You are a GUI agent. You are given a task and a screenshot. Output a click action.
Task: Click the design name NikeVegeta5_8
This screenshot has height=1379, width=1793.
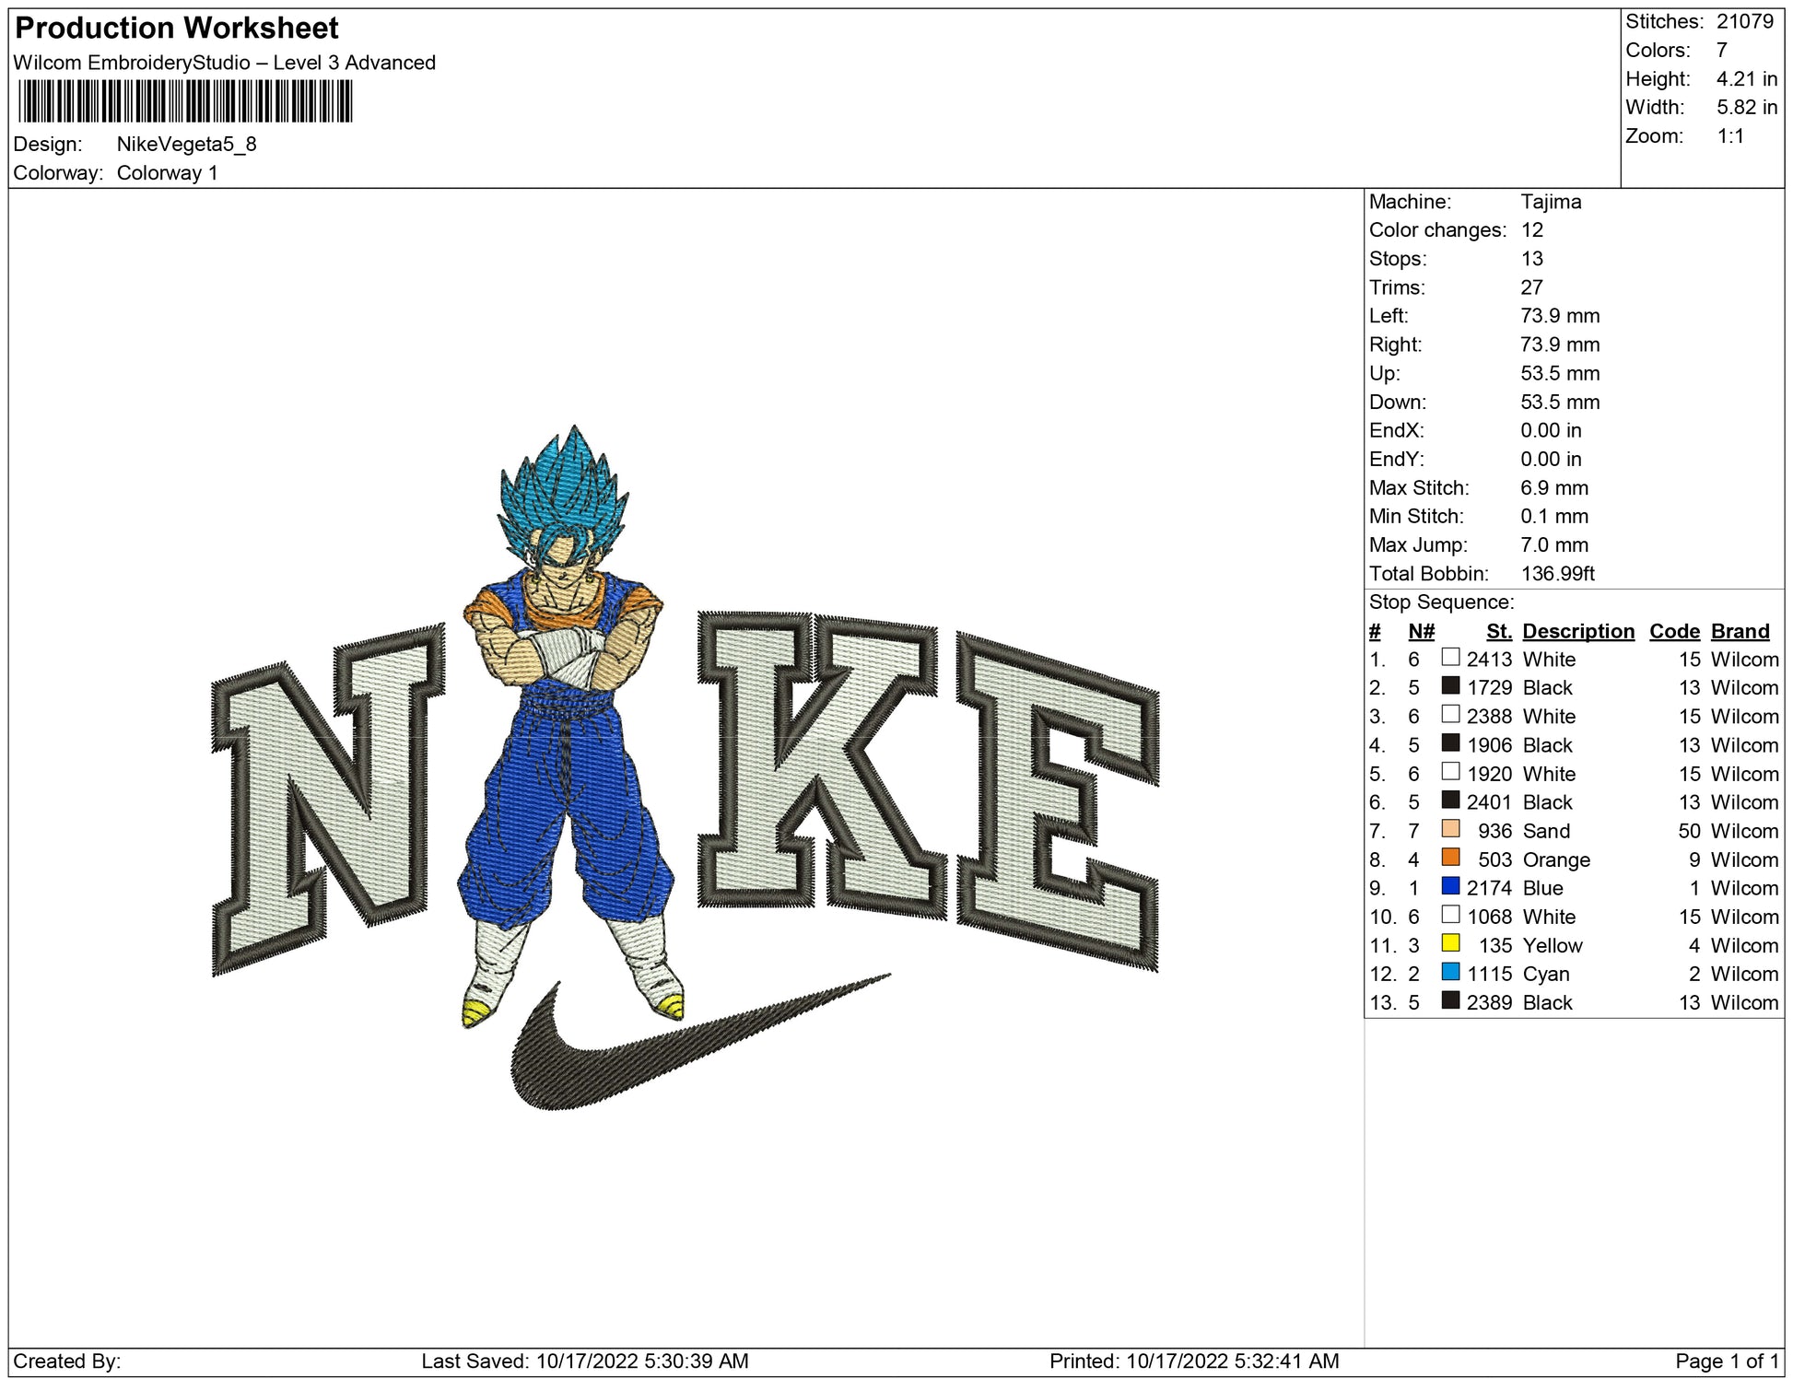click(x=186, y=144)
